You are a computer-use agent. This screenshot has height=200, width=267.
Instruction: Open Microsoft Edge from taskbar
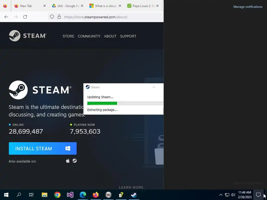point(83,195)
